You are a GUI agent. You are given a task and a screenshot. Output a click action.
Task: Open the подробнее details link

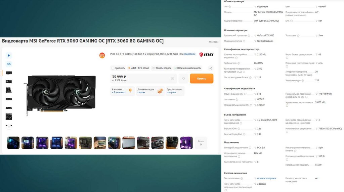pos(189,54)
